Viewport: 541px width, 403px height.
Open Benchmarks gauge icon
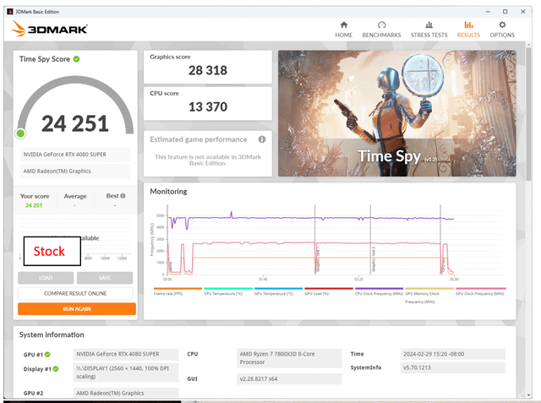pos(381,25)
